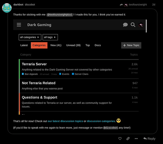Click the 2d post timestamp
163x144 pixels.
pyautogui.click(x=154, y=5)
